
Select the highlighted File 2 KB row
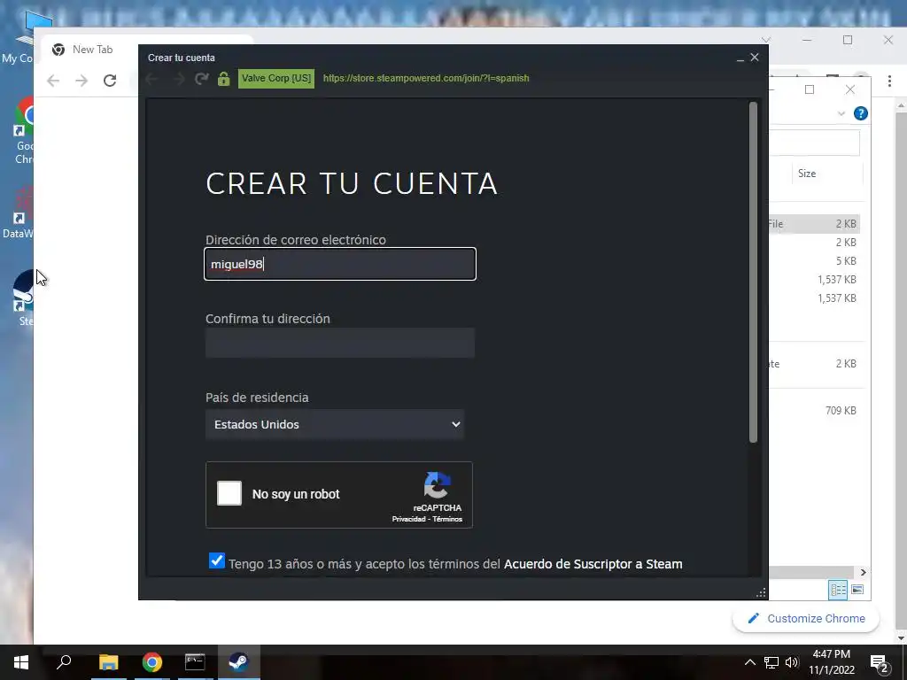tap(815, 224)
